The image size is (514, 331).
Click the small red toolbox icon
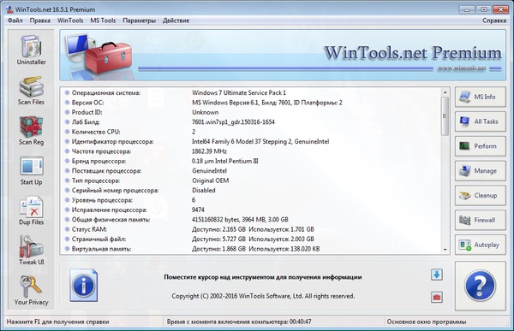[x=437, y=298]
